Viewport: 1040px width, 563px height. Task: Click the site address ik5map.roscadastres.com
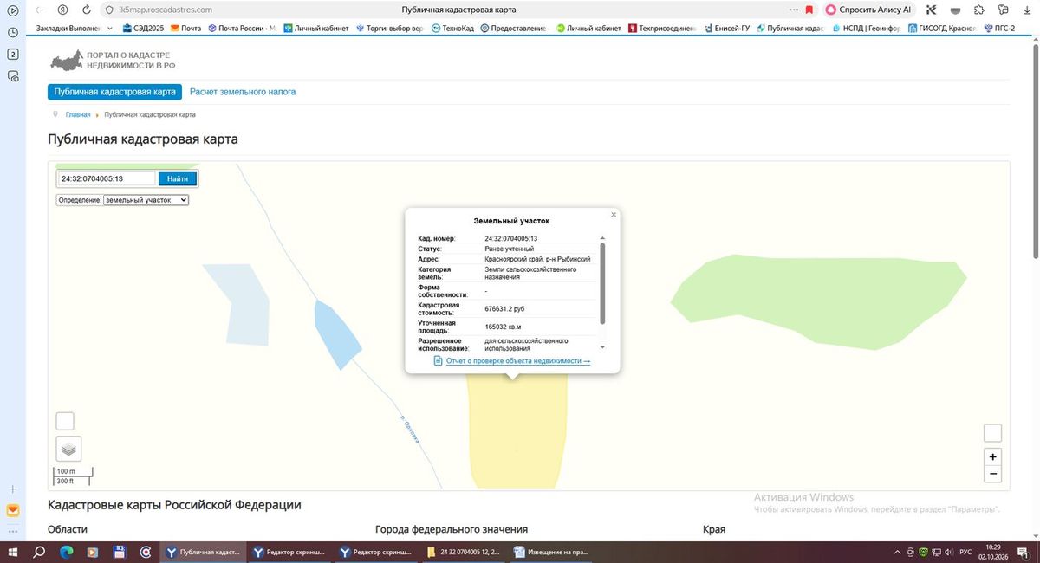(165, 10)
